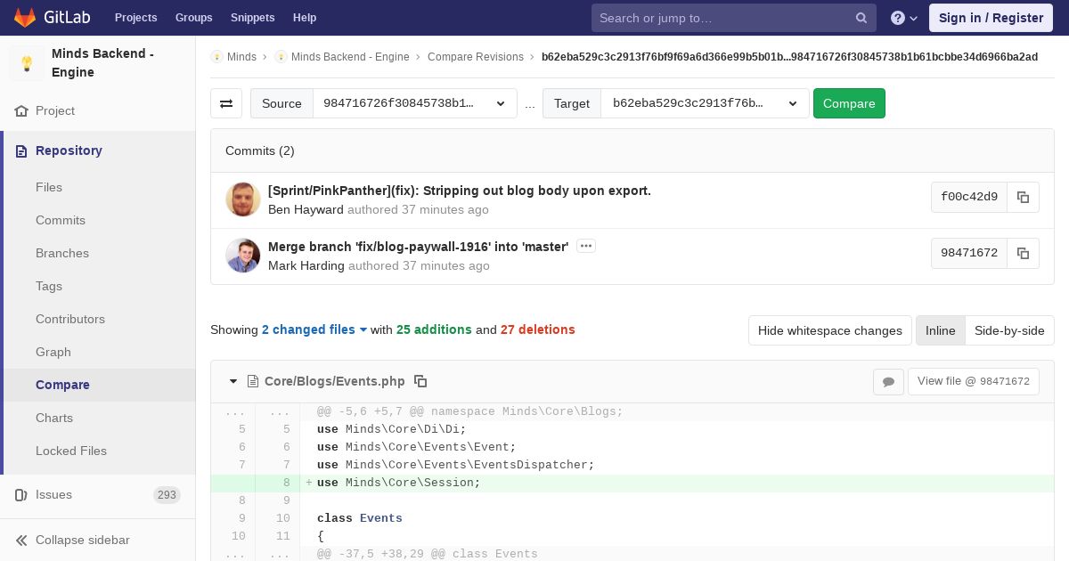Expand the 2 changed files list
This screenshot has height=561, width=1069.
(x=314, y=329)
